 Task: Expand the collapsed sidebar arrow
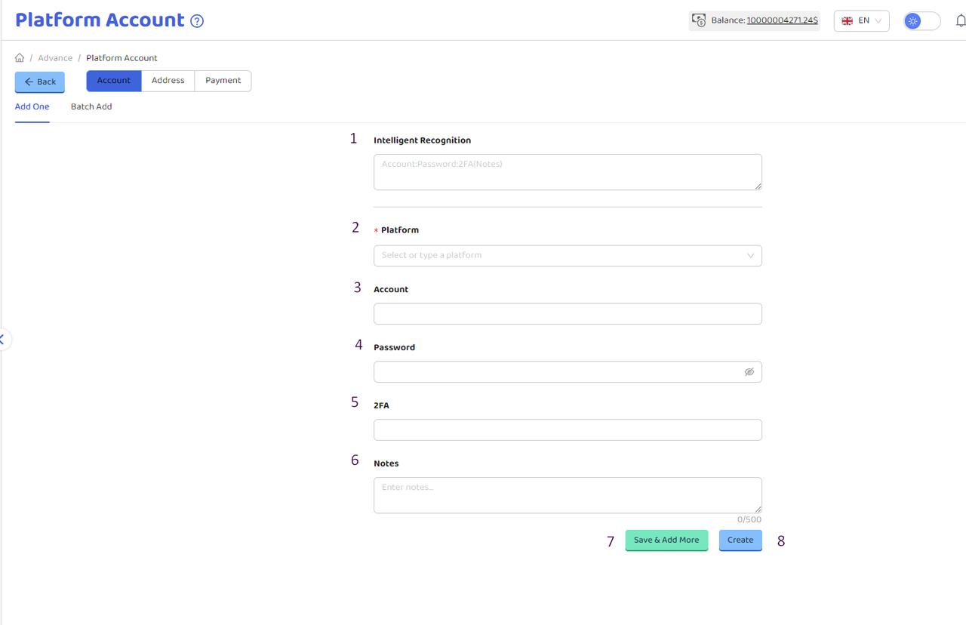3,340
